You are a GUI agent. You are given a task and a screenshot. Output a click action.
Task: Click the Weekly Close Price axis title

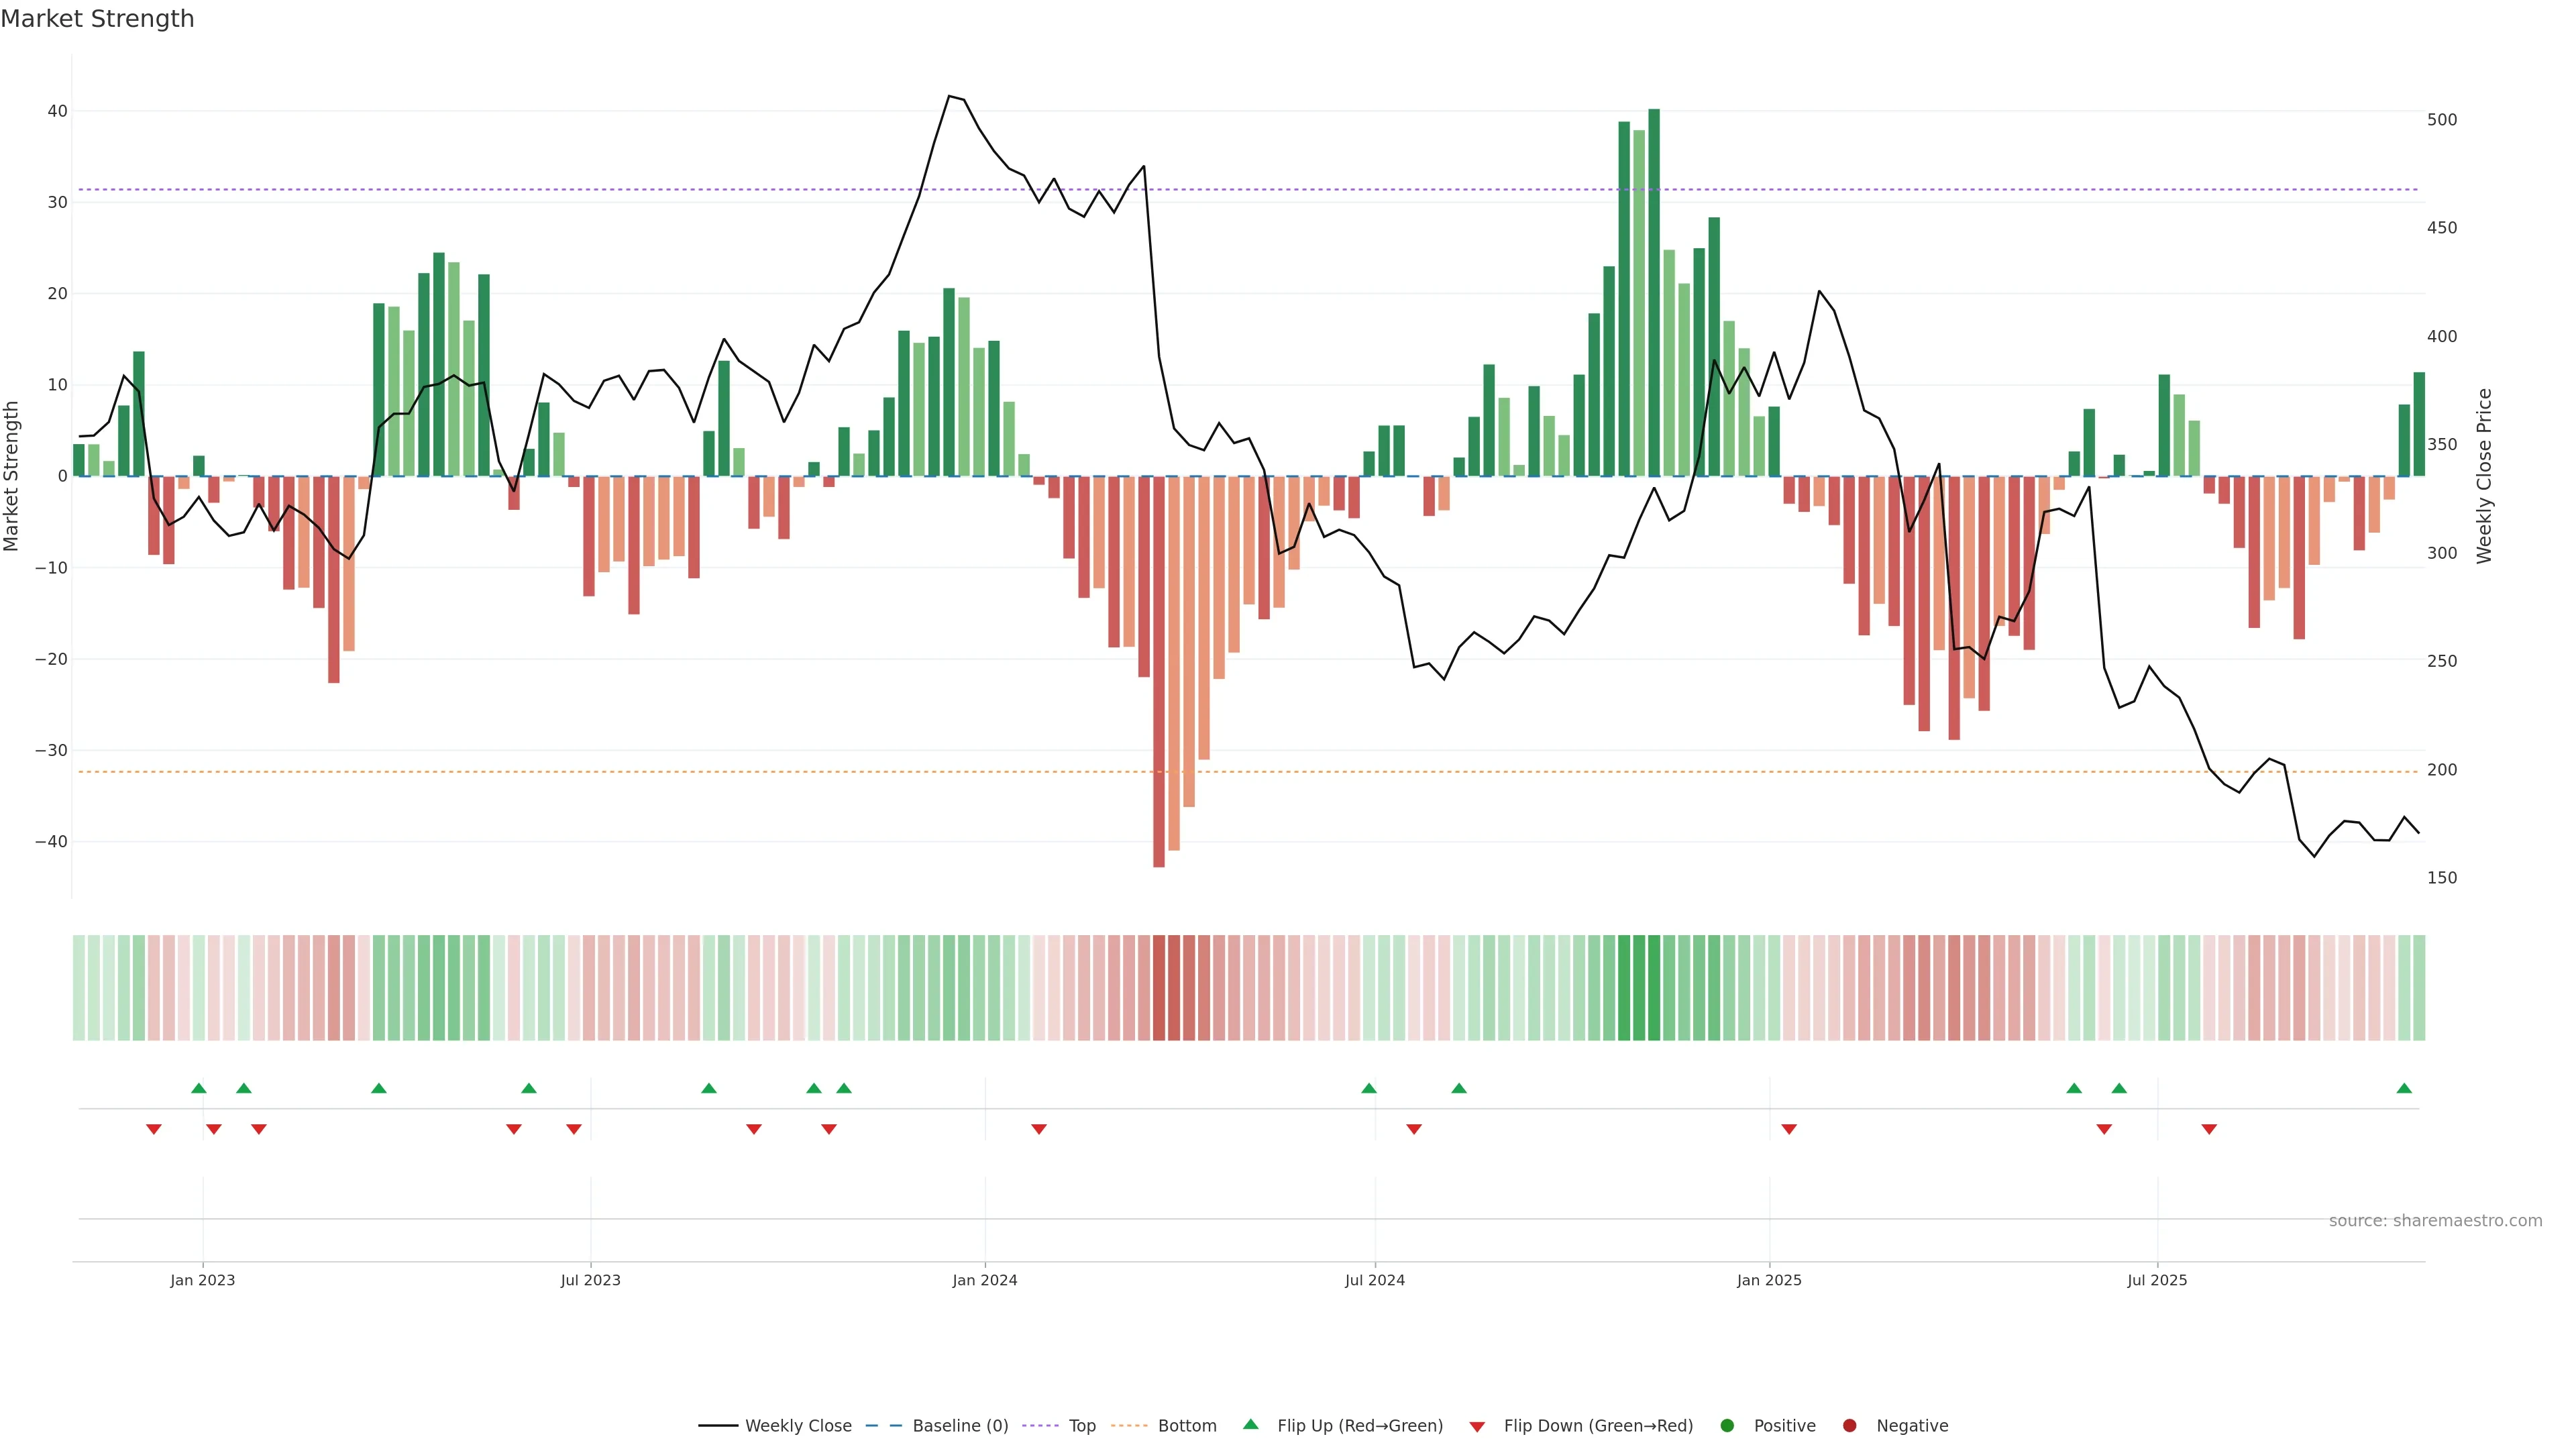pyautogui.click(x=2484, y=476)
